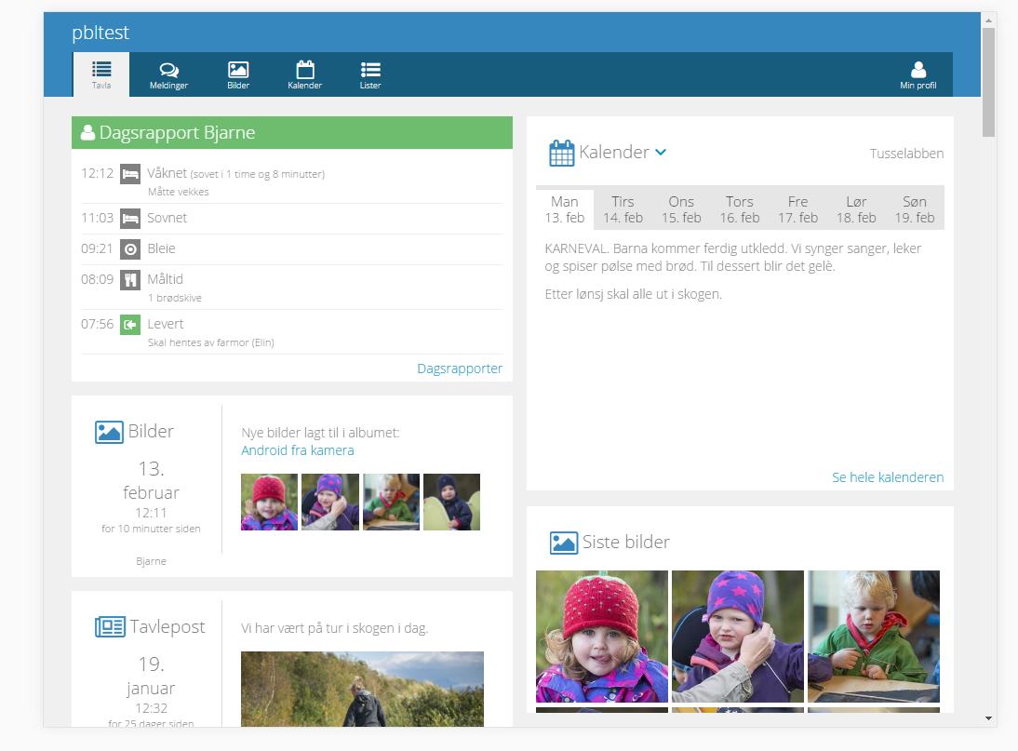Select Tors 16. feb day tab
Screen dimensions: 1018x751
(x=740, y=209)
